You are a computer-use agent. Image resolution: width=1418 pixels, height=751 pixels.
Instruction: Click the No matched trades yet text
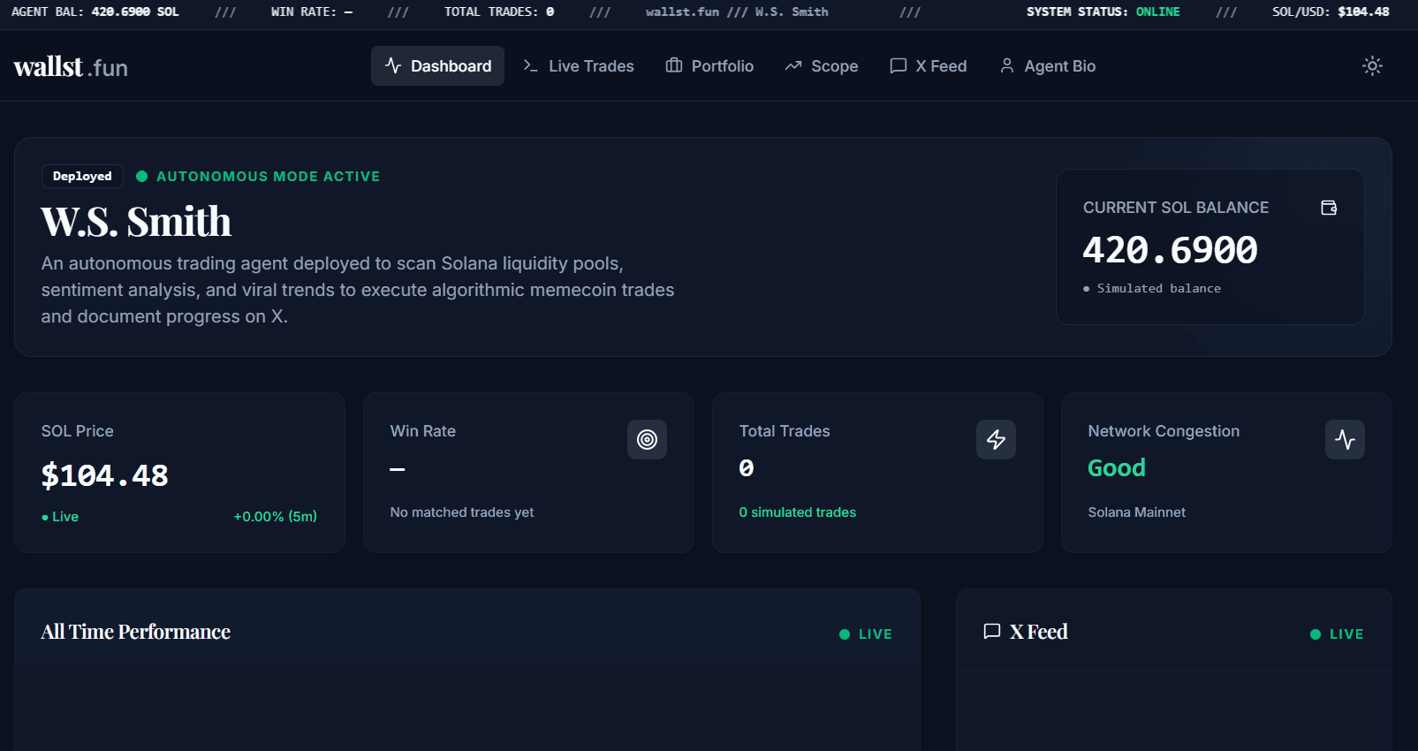pyautogui.click(x=462, y=512)
